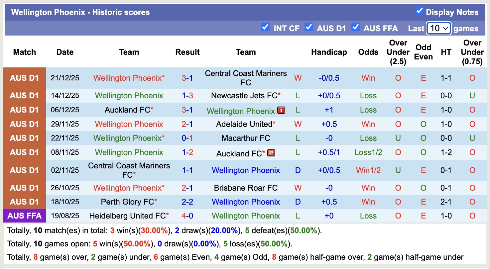Uncheck the Display Notes checkbox
This screenshot has width=490, height=269.
pos(420,11)
